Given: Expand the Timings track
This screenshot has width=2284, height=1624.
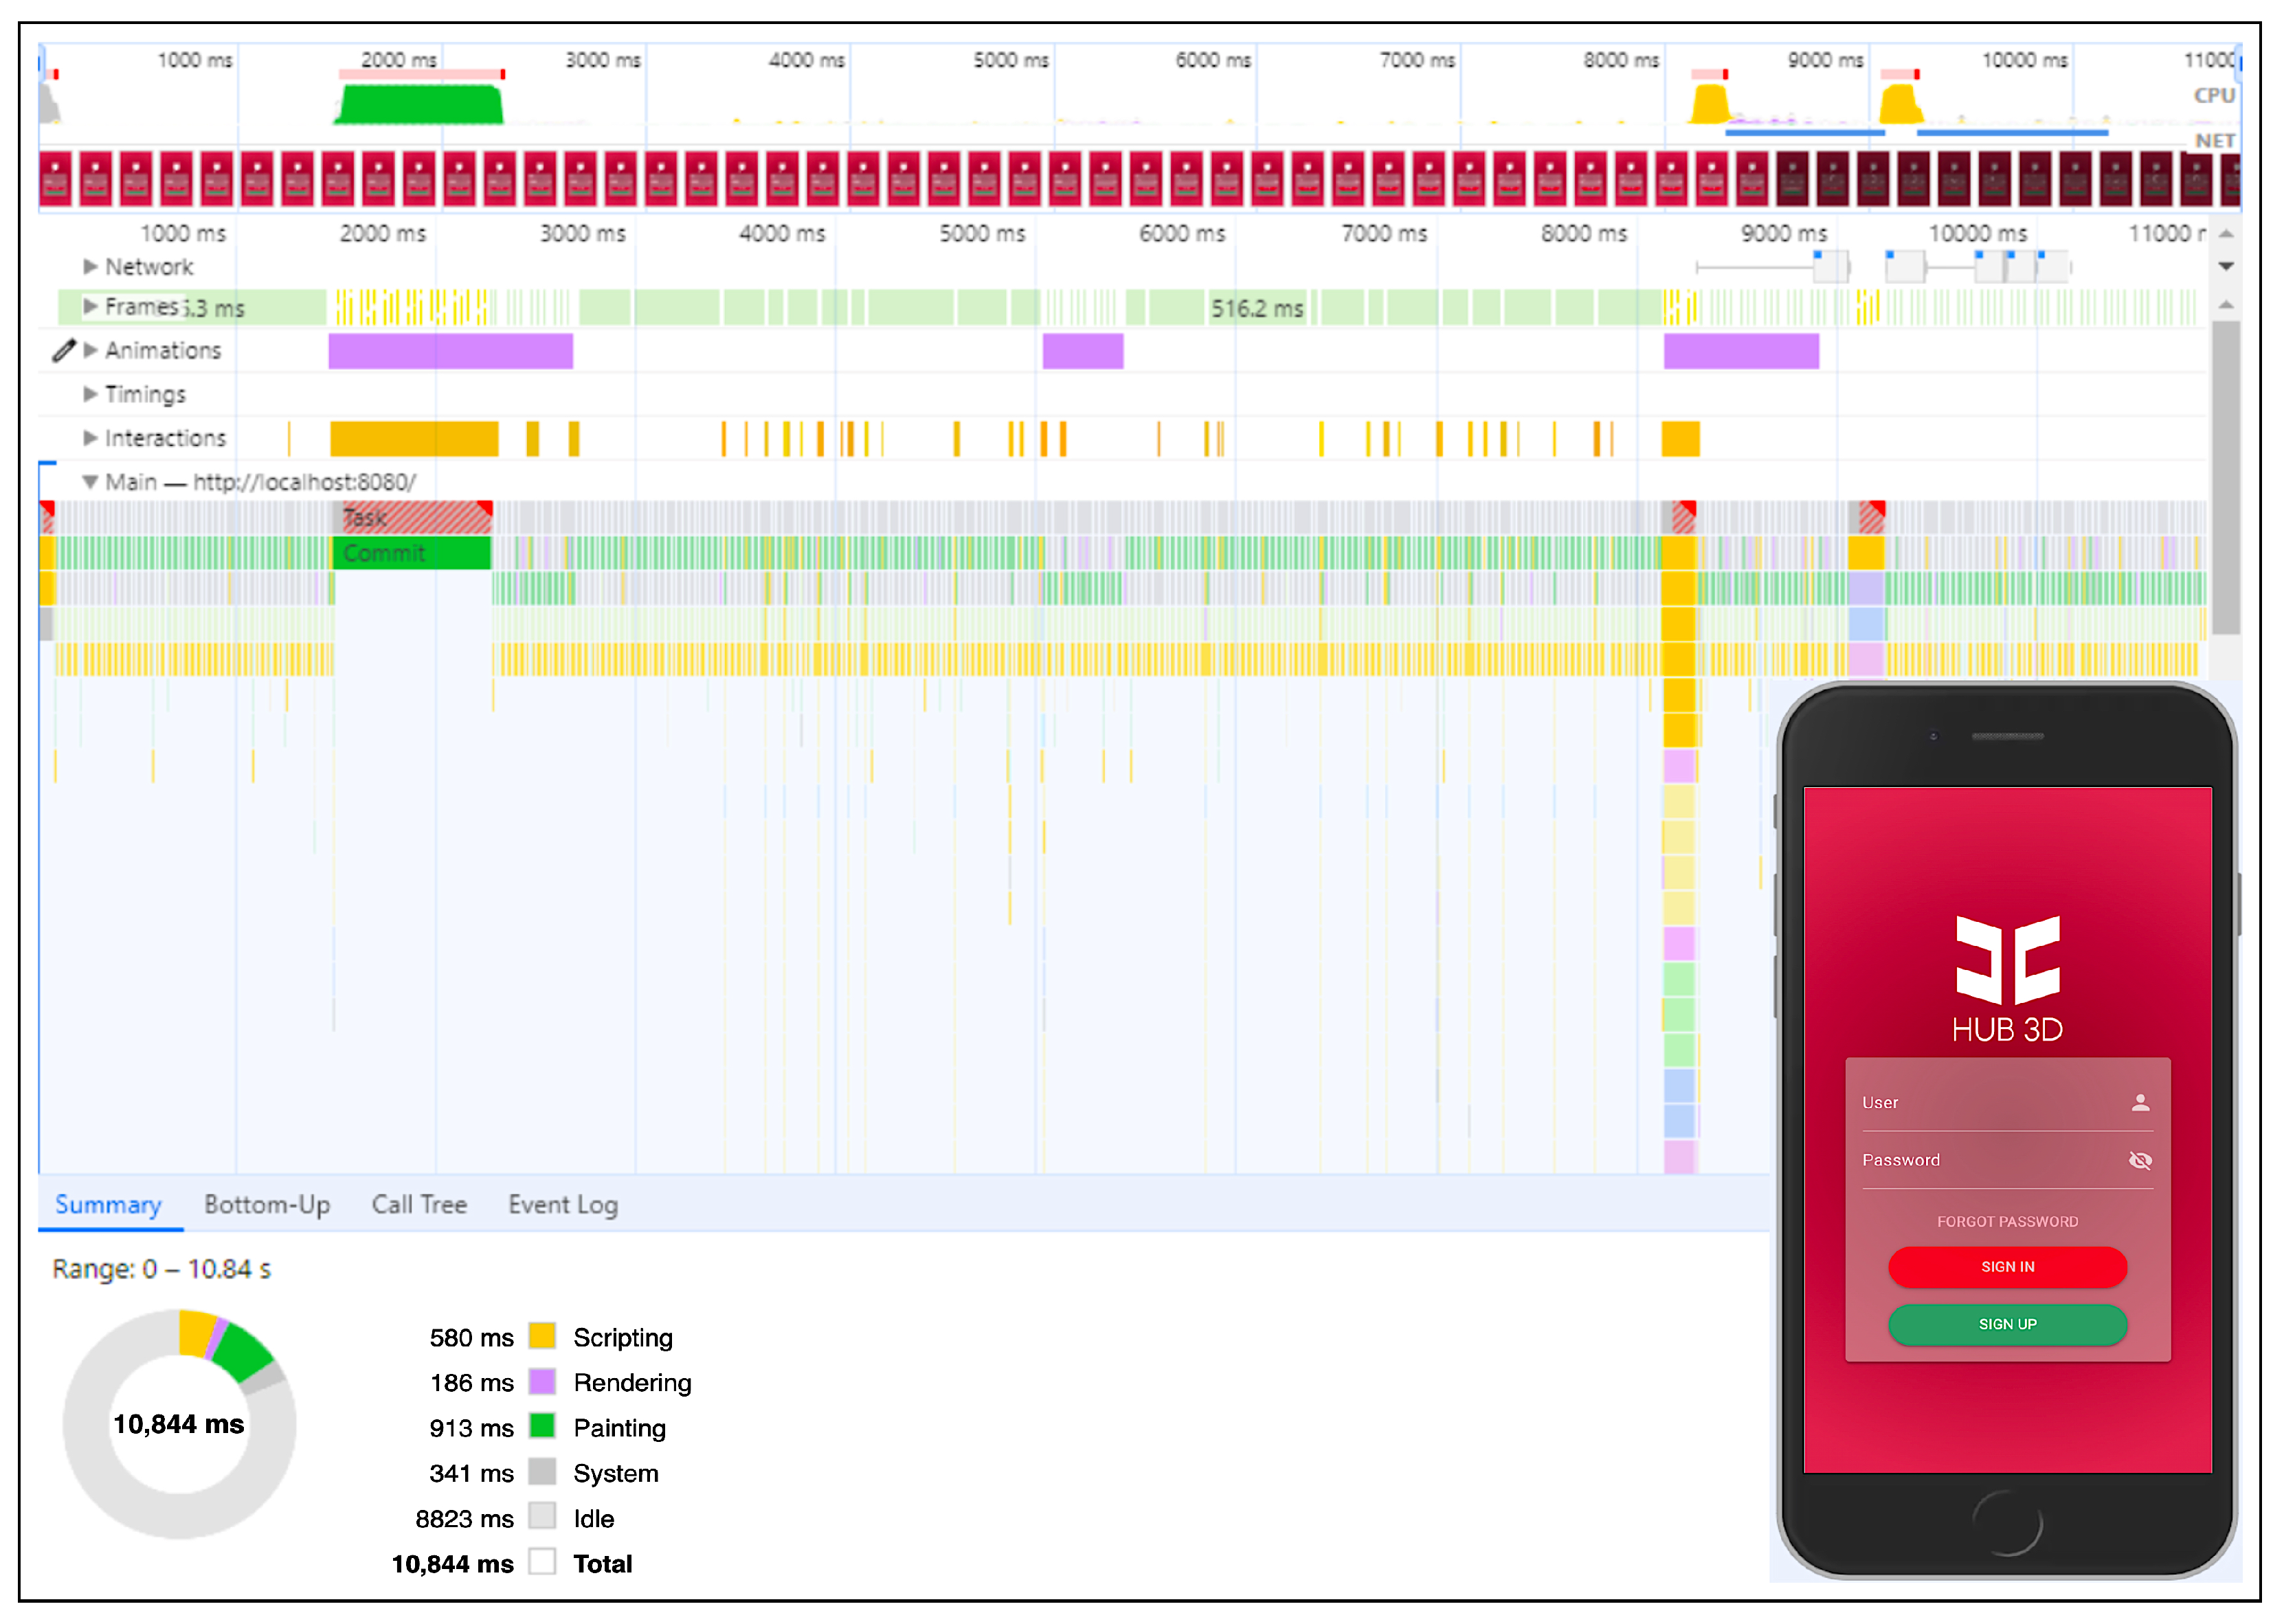Looking at the screenshot, I should click(x=90, y=394).
